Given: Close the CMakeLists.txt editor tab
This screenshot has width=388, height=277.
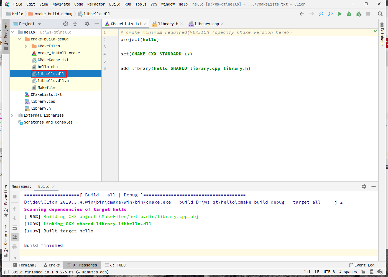Looking at the screenshot, I should pyautogui.click(x=145, y=24).
